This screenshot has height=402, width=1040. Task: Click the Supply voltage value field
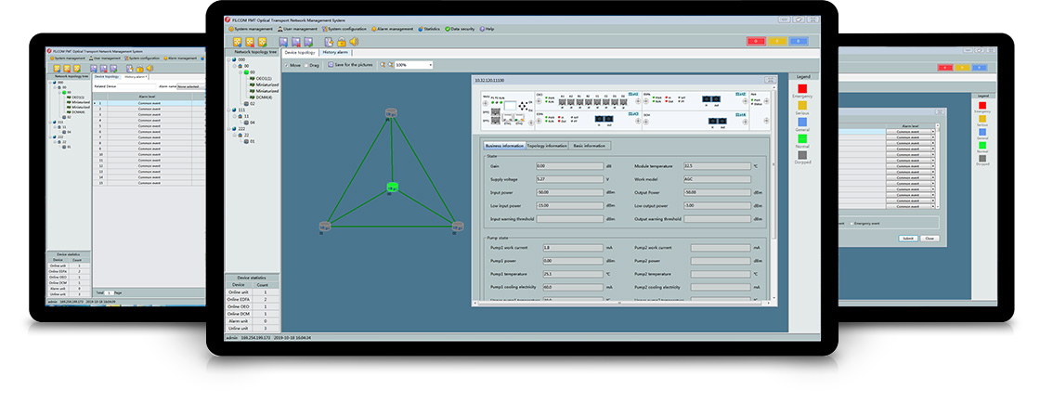click(569, 179)
